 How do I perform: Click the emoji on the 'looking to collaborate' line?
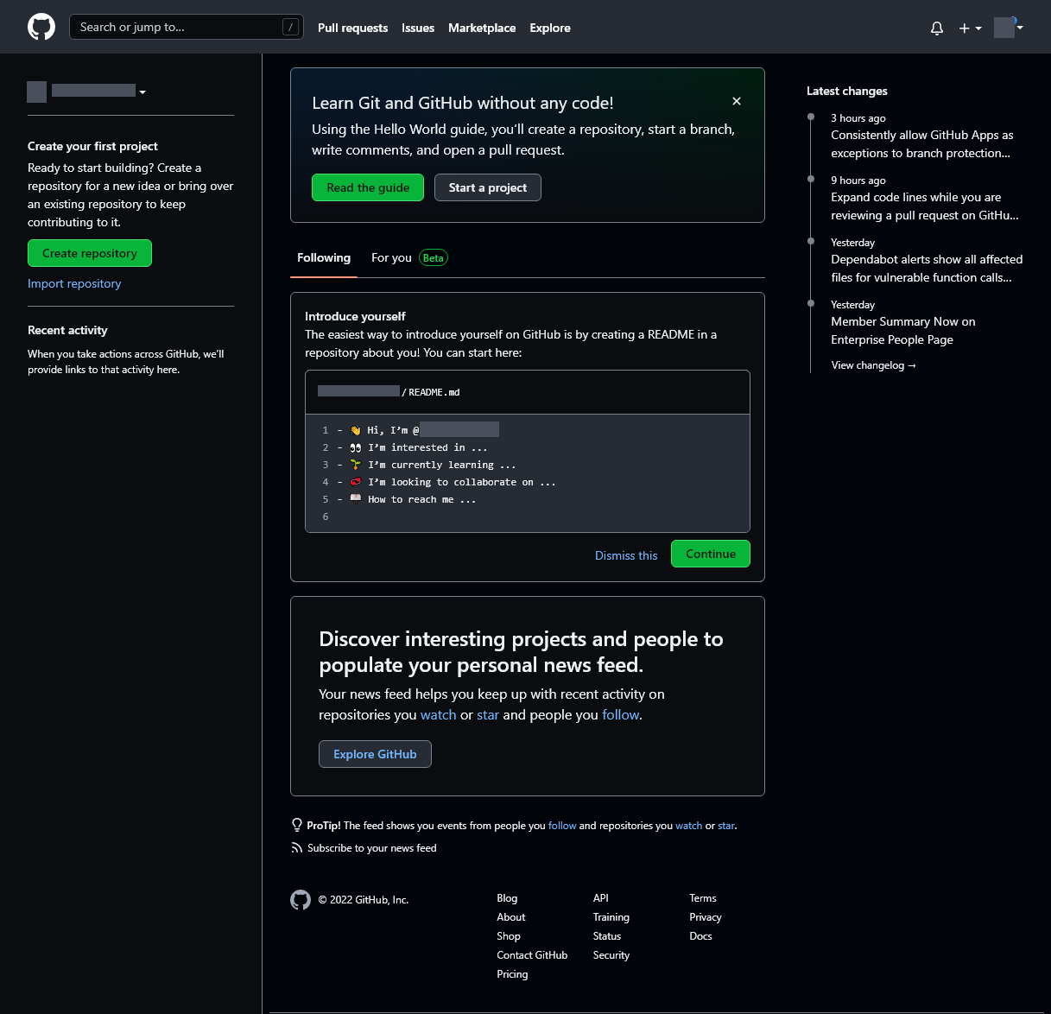pyautogui.click(x=356, y=482)
